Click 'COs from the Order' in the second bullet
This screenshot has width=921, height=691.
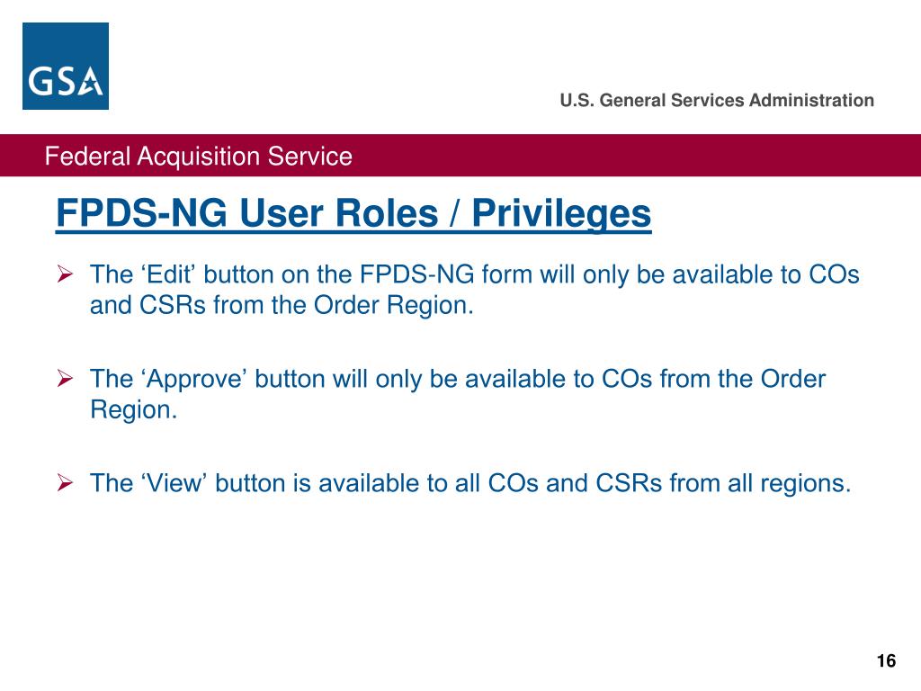[x=713, y=379]
